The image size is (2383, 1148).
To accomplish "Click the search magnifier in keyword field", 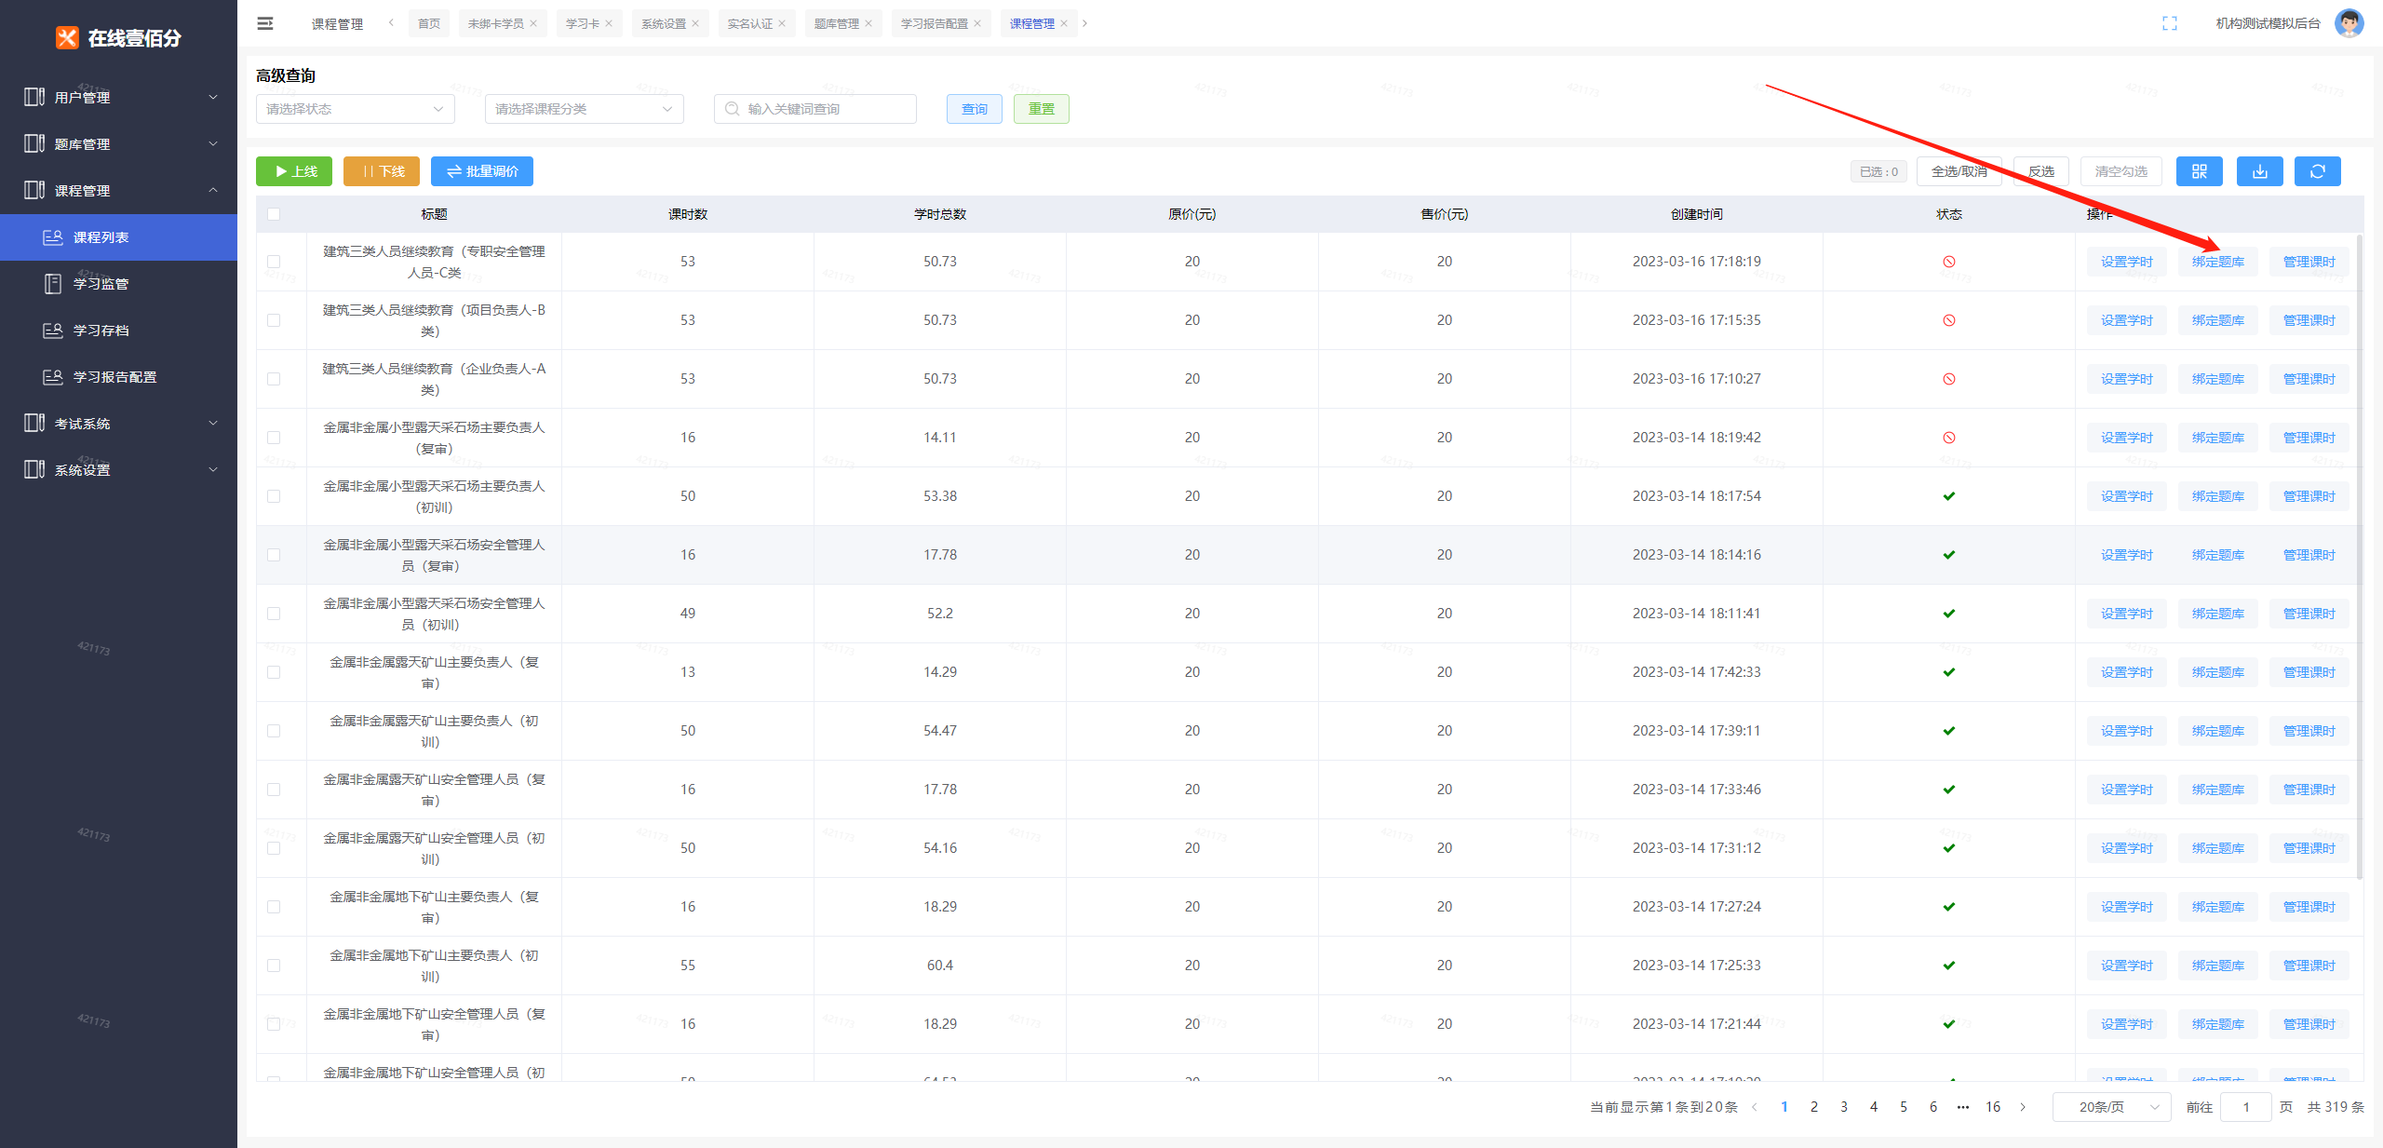I will pos(733,109).
